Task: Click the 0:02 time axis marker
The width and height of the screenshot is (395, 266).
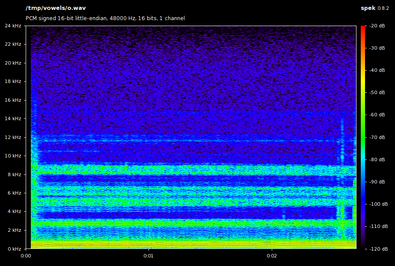Action: tap(272, 256)
